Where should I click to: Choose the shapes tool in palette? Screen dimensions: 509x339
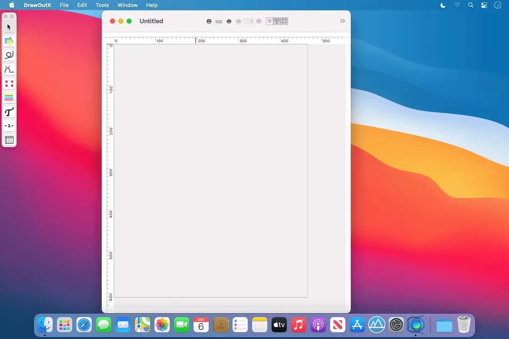click(x=9, y=41)
